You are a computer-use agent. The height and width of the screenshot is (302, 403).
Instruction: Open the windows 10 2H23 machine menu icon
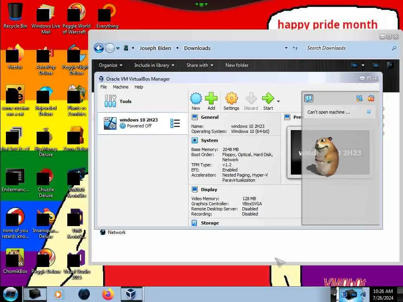click(x=175, y=123)
